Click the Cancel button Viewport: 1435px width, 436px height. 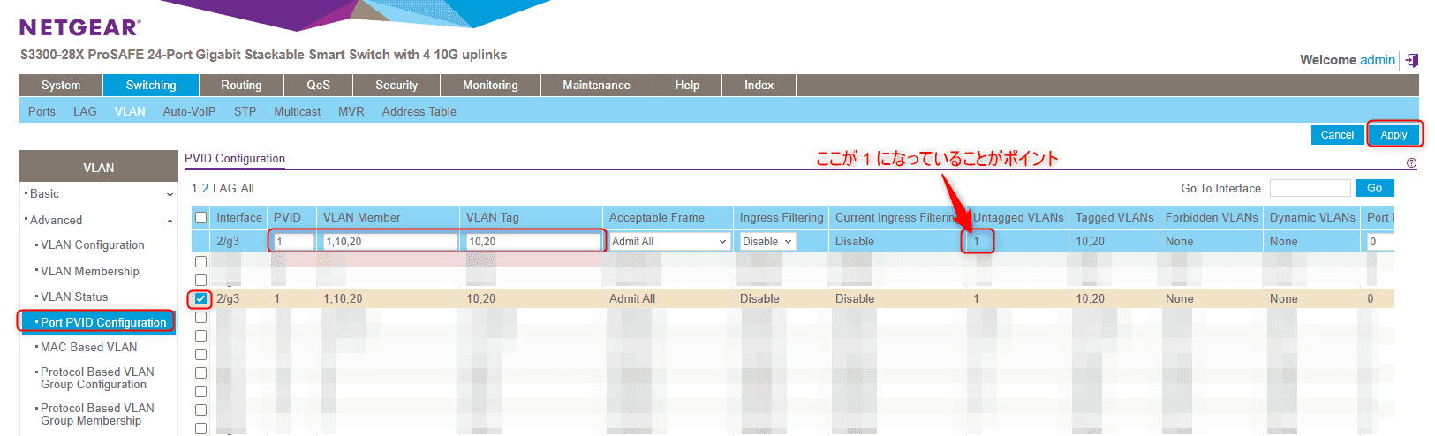(1337, 135)
